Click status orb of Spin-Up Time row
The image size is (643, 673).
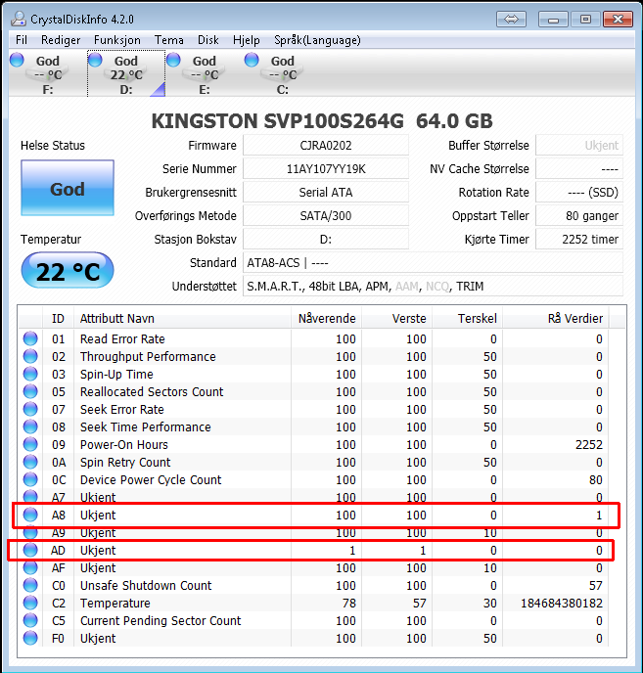30,374
